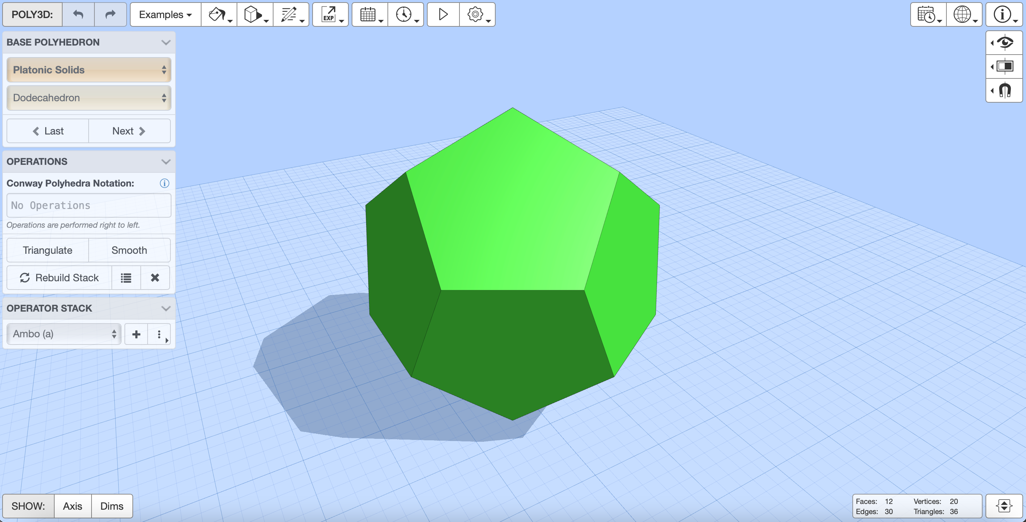The width and height of the screenshot is (1026, 522).
Task: Go to the Next polyhedron
Action: (129, 131)
